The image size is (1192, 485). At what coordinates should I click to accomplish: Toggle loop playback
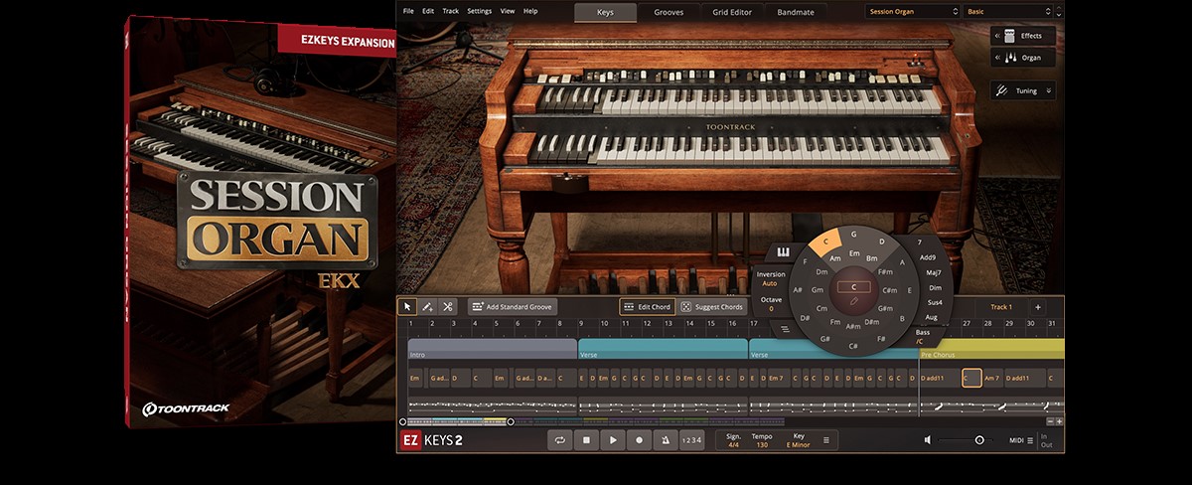tap(561, 439)
